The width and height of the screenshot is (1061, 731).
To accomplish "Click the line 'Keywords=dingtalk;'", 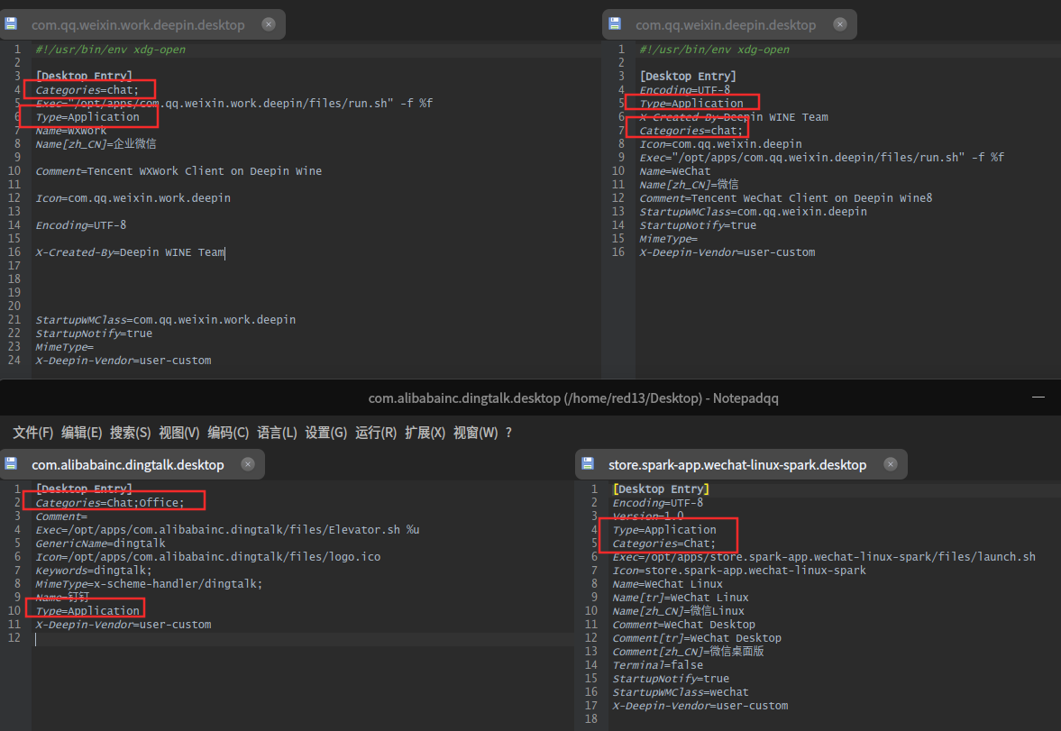I will (x=94, y=570).
